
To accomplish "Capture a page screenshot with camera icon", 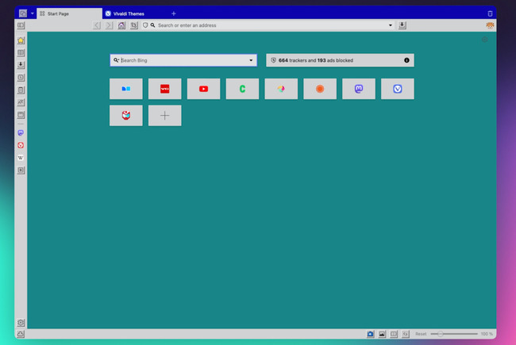I will coord(370,334).
